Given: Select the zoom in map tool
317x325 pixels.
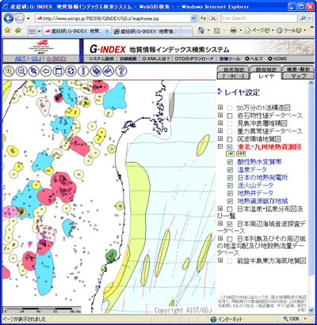Looking at the screenshot, I should coord(9,71).
